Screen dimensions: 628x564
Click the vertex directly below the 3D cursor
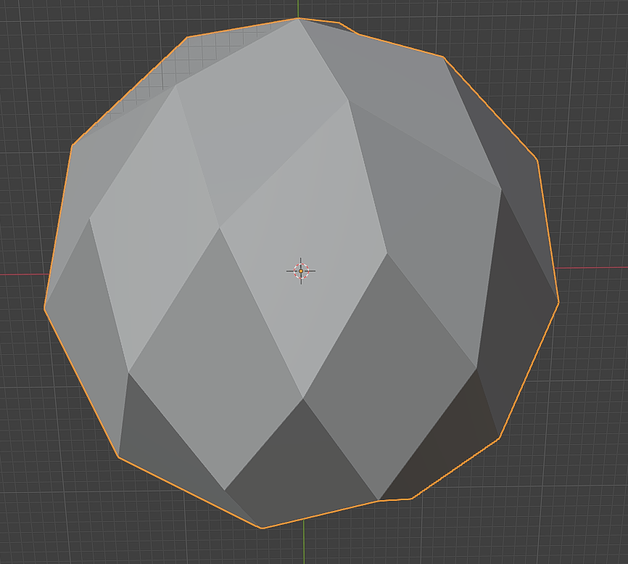[303, 398]
